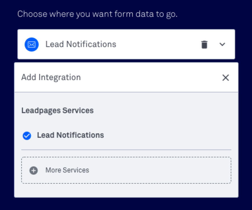Open the dashed More Services box
Screen dimensions: 252x210
[x=126, y=170]
